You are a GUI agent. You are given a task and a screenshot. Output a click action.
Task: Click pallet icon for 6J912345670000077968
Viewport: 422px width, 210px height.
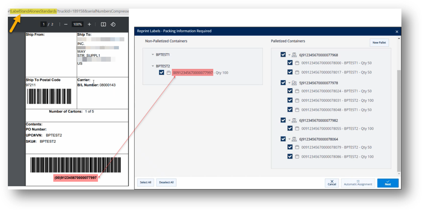(294, 55)
